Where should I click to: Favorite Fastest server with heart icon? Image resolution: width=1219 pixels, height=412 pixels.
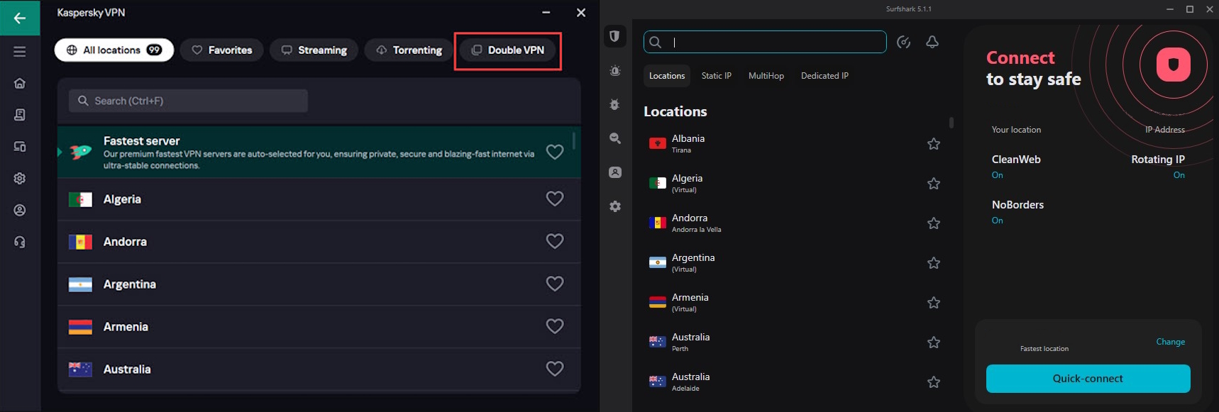pos(555,152)
